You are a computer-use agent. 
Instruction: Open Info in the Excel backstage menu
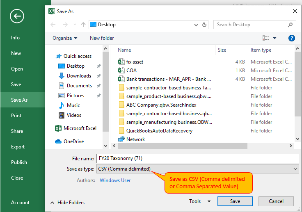tap(16, 38)
